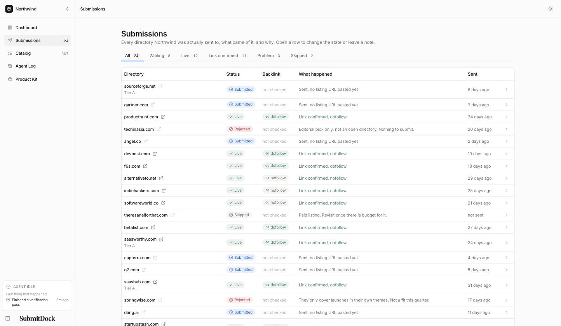Open sourceforge.net external link icon
Image resolution: width=561 pixels, height=326 pixels.
pyautogui.click(x=160, y=86)
